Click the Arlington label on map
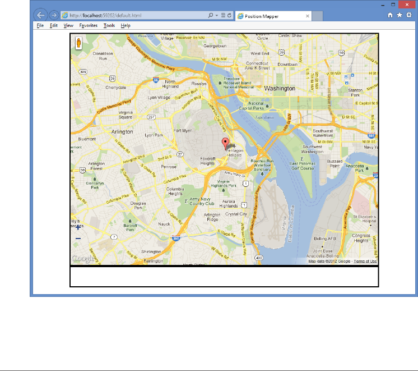The height and width of the screenshot is (371, 418). pyautogui.click(x=122, y=132)
